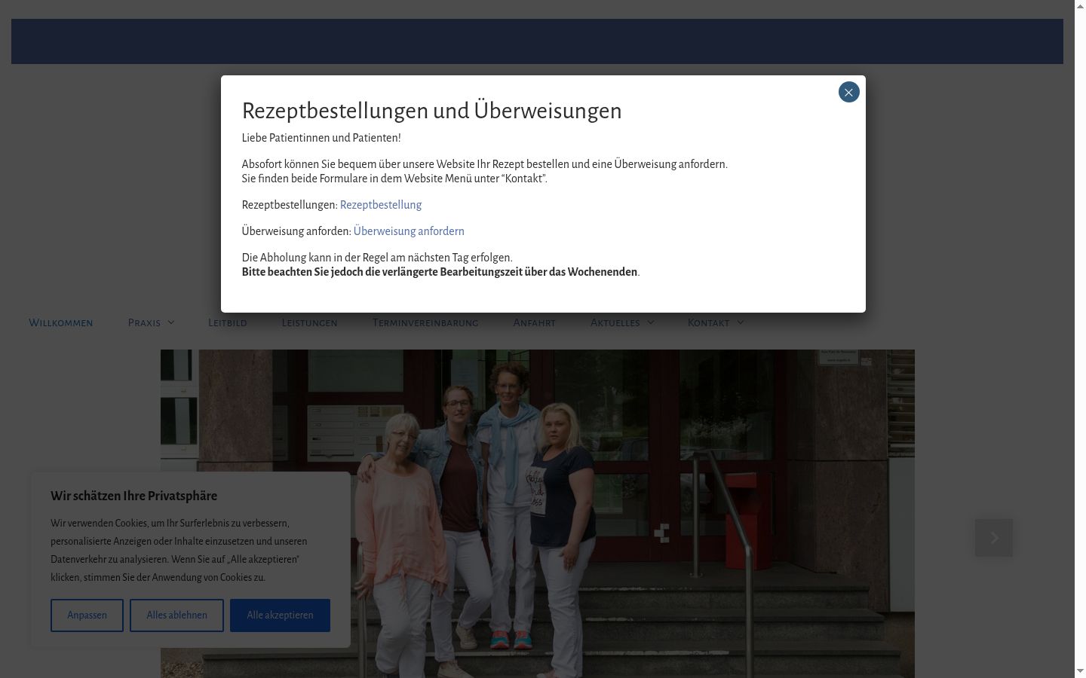Click Alles ablehnen in cookie banner
This screenshot has height=678, width=1086.
[176, 615]
